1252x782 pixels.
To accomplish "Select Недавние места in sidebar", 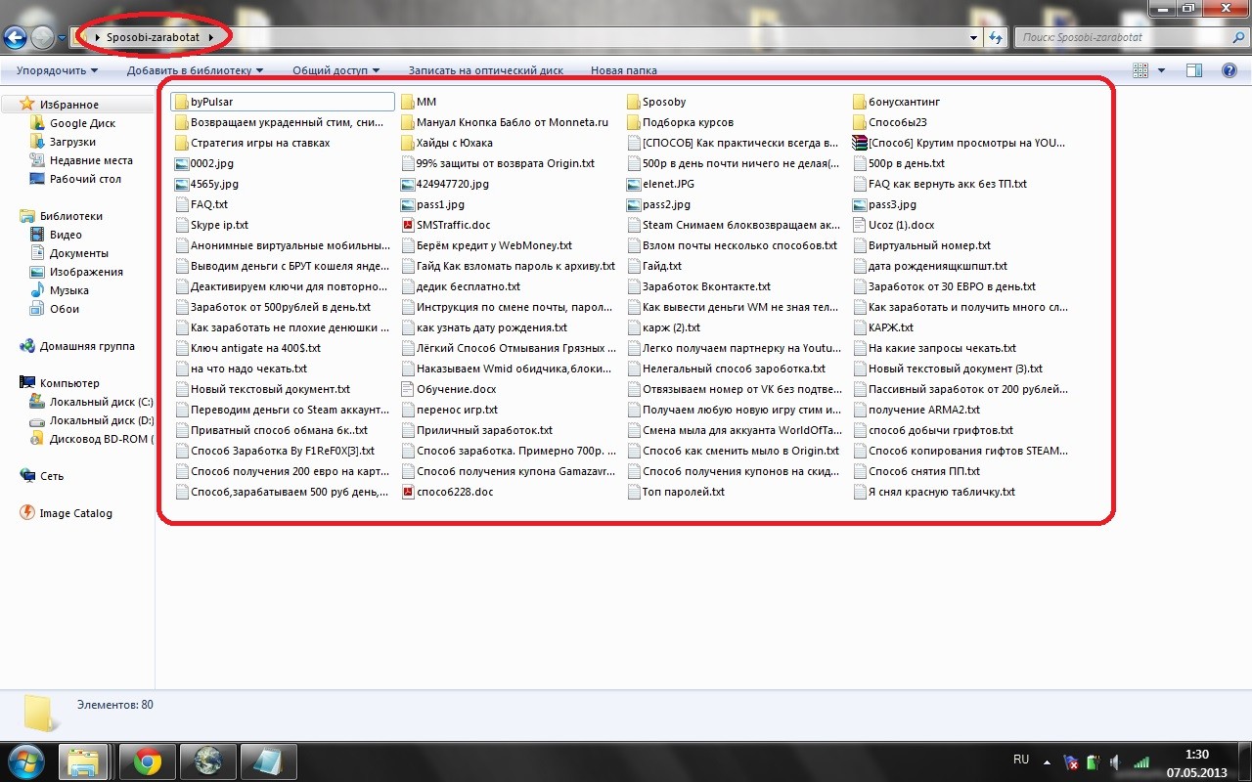I will 81,160.
